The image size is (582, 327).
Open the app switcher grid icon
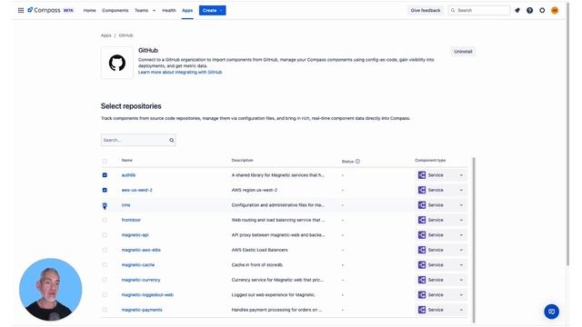[21, 10]
